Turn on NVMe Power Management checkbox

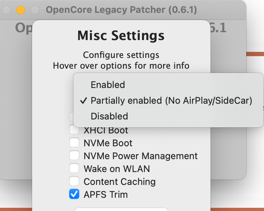point(74,156)
